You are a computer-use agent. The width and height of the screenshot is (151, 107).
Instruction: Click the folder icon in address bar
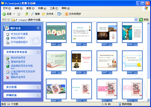[14, 20]
